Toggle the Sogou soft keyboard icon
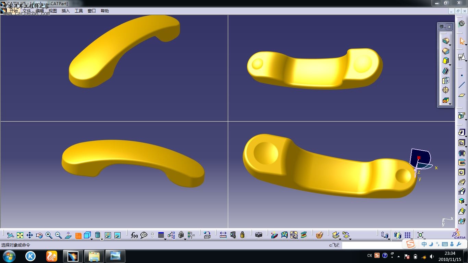 click(x=445, y=244)
